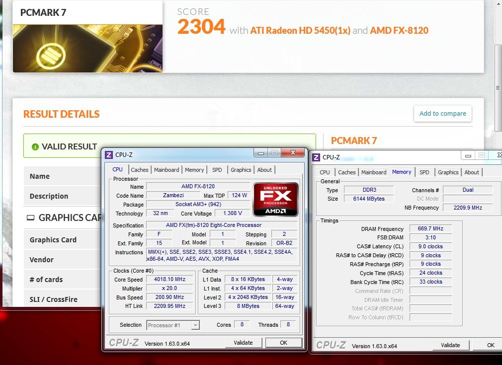
Task: Click the Package value Socket AM3+ (942)
Action: [198, 204]
